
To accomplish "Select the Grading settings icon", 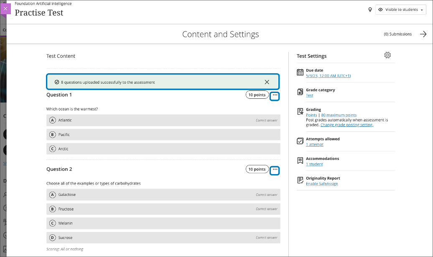I will 300,111.
